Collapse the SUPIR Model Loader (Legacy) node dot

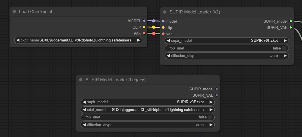81,80
